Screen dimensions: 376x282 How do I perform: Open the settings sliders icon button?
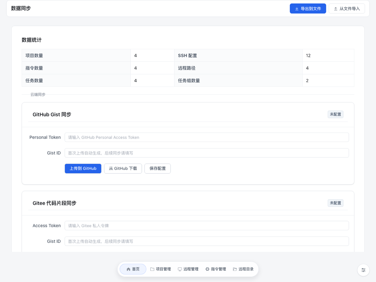pos(363,270)
